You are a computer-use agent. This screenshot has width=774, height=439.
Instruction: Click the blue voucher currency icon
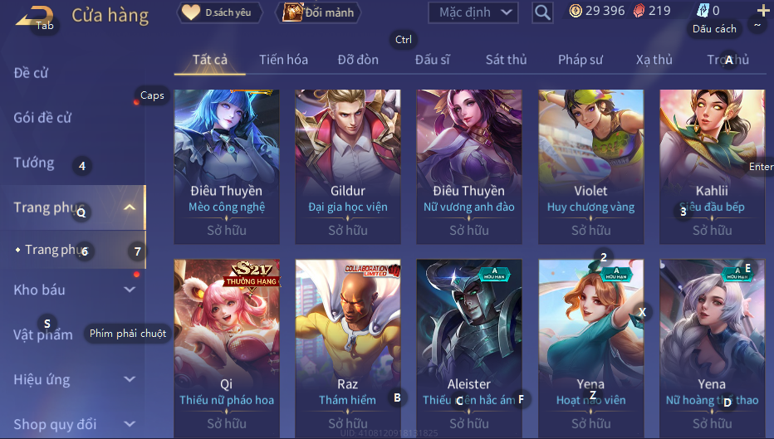point(703,10)
